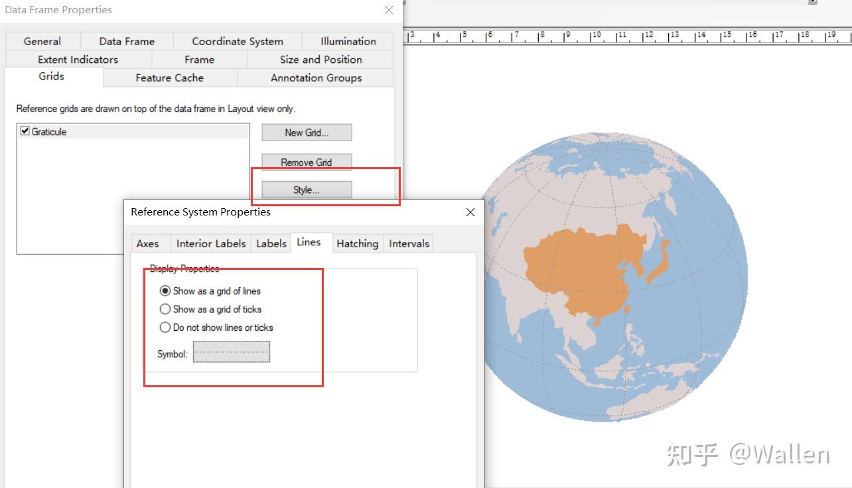Open the Symbol line style picker

[x=231, y=352]
